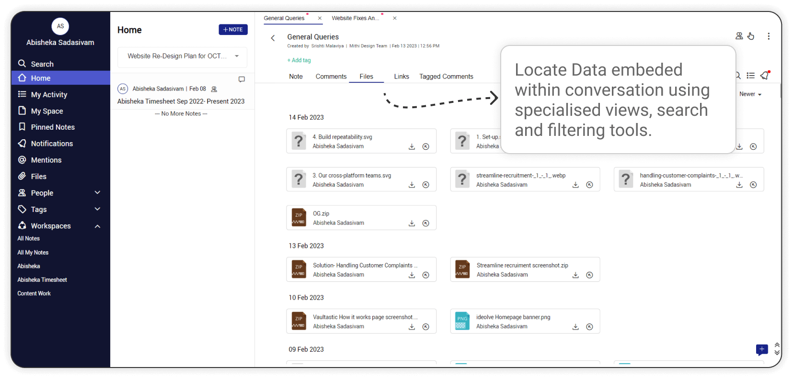This screenshot has height=379, width=793.
Task: Download the OG.zip file
Action: click(x=412, y=223)
